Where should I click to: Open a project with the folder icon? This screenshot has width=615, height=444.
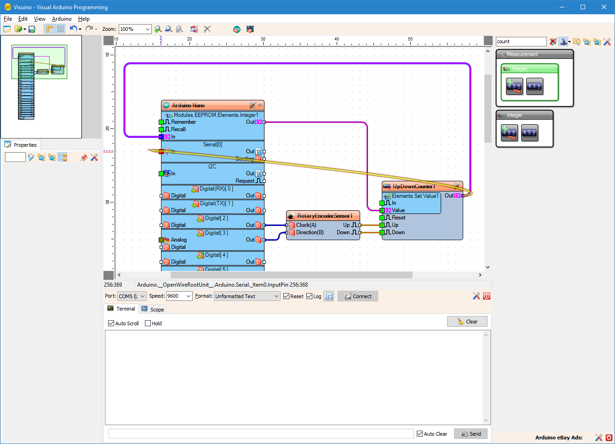18,29
